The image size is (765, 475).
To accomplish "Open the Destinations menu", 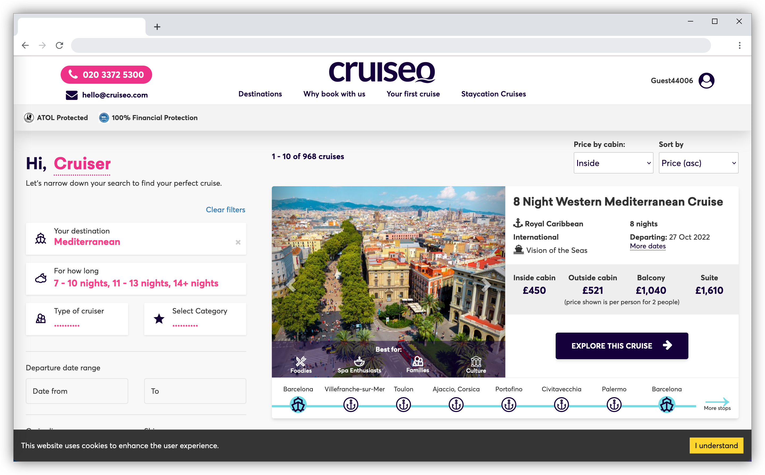I will (x=260, y=94).
